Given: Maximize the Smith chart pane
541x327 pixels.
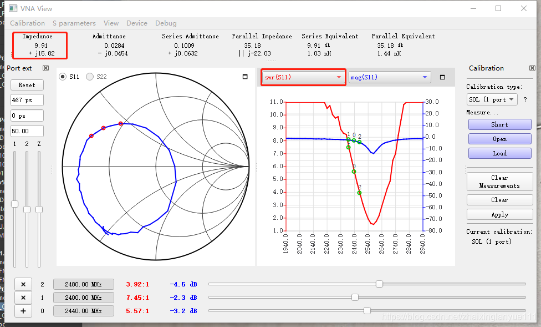Looking at the screenshot, I should coord(245,77).
